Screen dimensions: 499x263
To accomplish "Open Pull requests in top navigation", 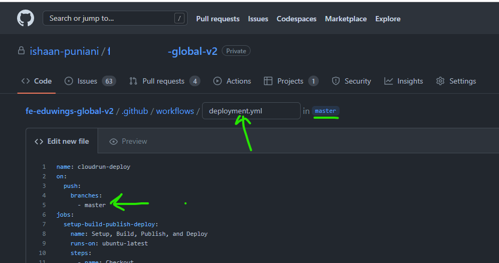I will [x=218, y=19].
